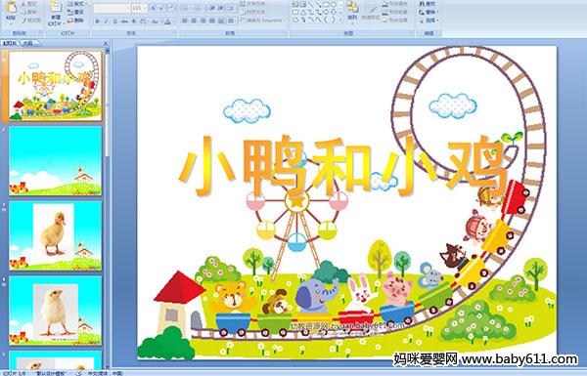Toggle Bold formatting
This screenshot has height=376, width=587.
97,21
